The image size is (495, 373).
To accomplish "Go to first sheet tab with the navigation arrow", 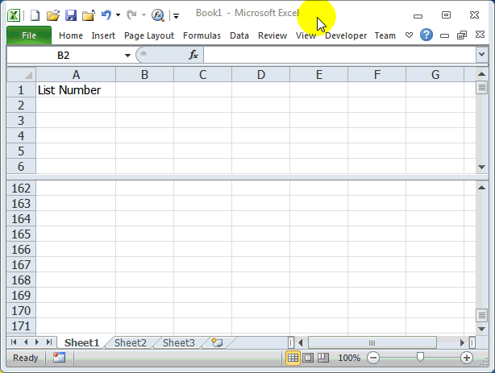I will (14, 342).
